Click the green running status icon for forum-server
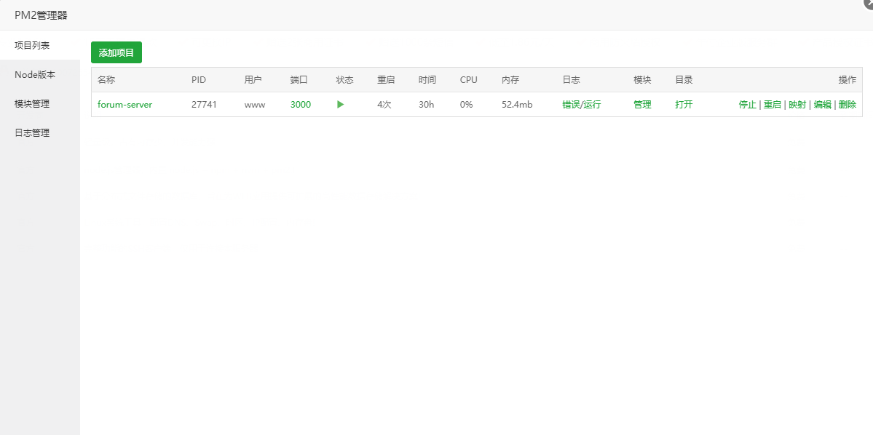 339,104
